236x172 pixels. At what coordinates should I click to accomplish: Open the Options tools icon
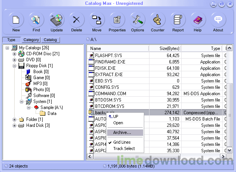tap(137, 20)
